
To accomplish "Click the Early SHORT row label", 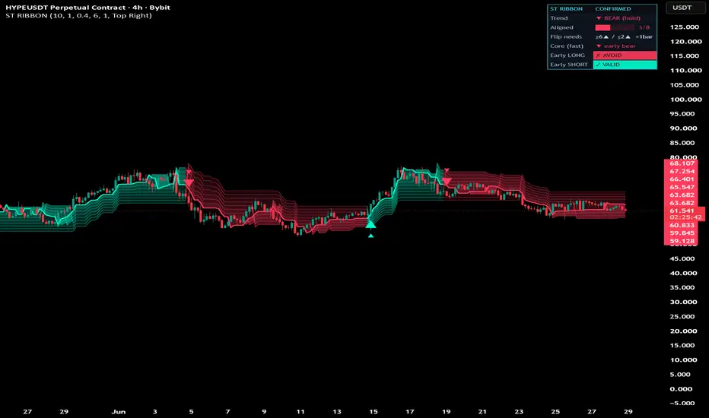I will (x=569, y=65).
